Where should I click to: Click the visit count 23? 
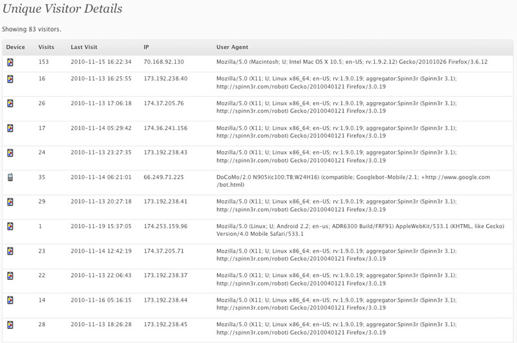tap(42, 251)
